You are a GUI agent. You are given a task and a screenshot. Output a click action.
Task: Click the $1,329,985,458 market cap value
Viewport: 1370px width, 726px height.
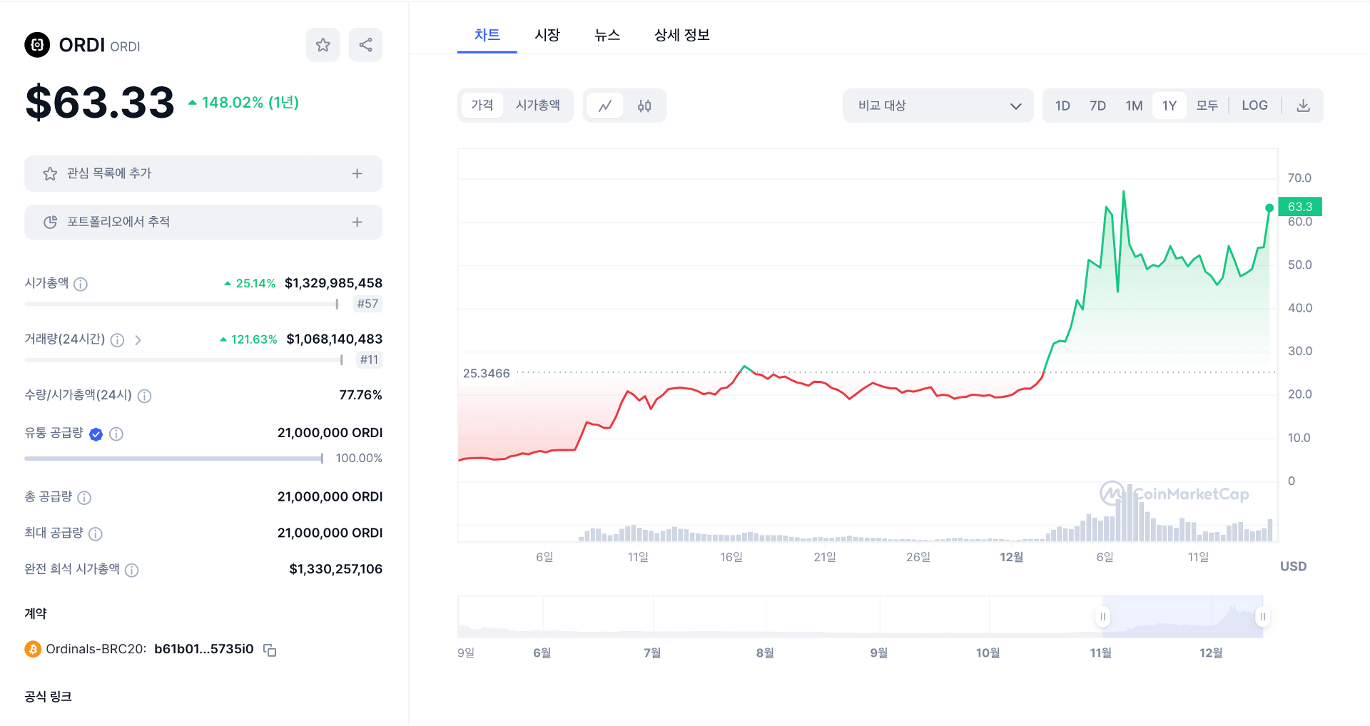pos(333,283)
